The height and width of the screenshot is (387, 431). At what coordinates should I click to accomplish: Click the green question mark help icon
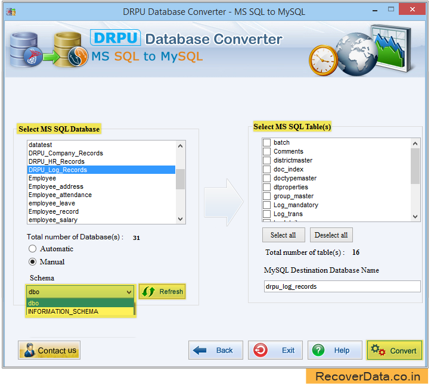318,350
